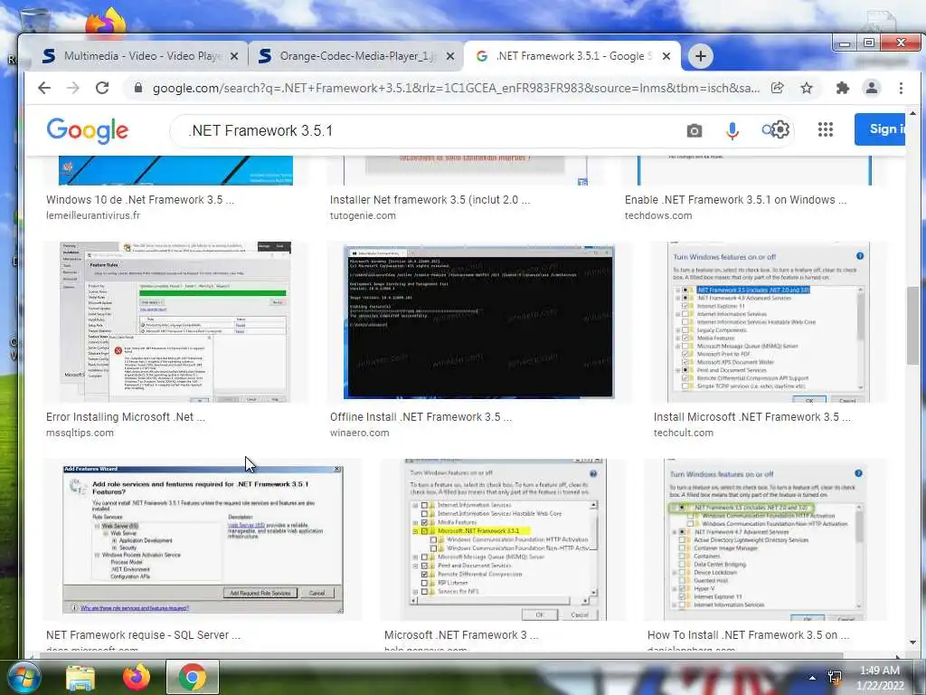Click the forward navigation arrow
The image size is (926, 695).
(x=72, y=88)
